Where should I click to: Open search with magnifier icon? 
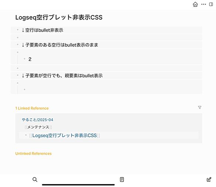(x=35, y=179)
